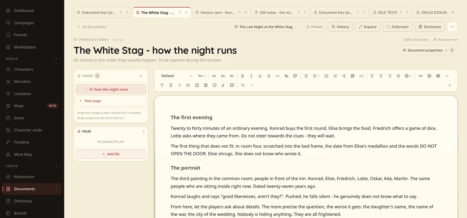Click the Expand button
Screen dimensions: 467x218
368,27
